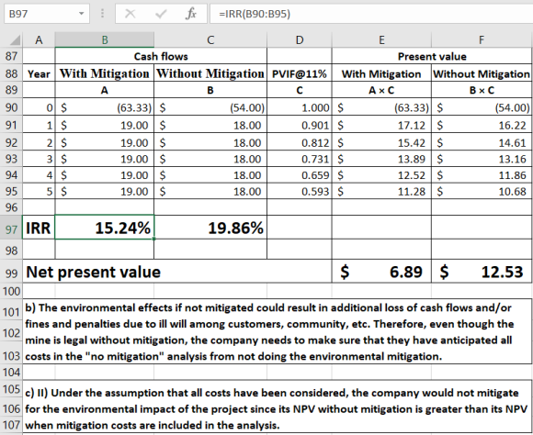Viewport: 533px width, 435px height.
Task: Click the present value 17.12 cell
Action: click(381, 125)
